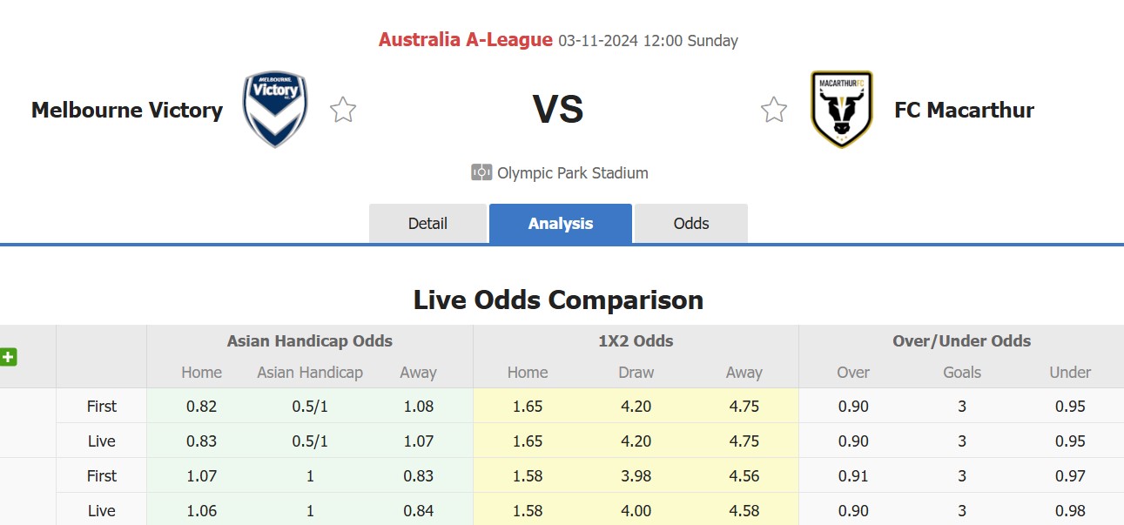
Task: Click the Analysis tab button
Action: click(560, 223)
